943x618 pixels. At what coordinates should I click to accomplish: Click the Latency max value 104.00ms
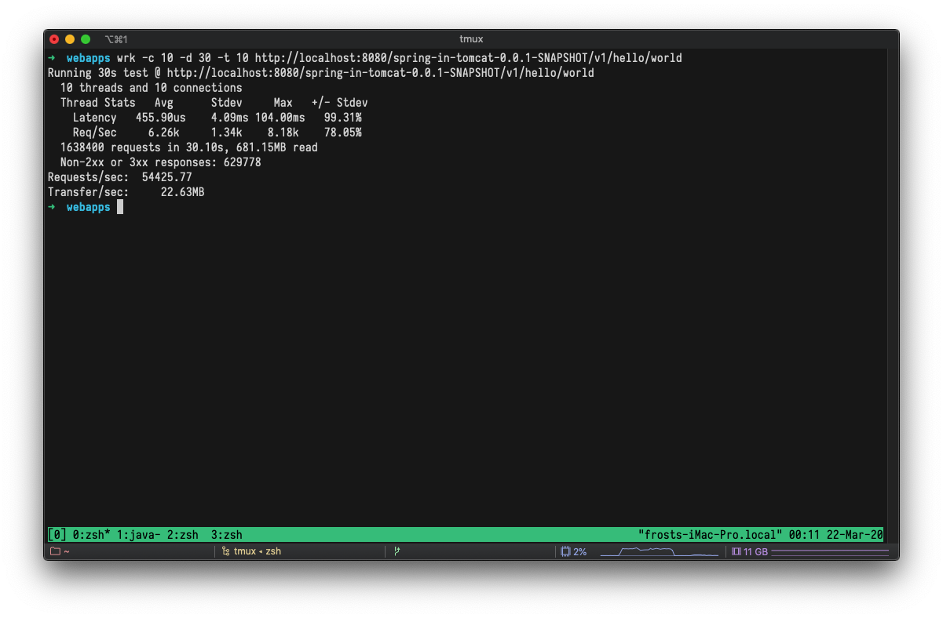(280, 118)
